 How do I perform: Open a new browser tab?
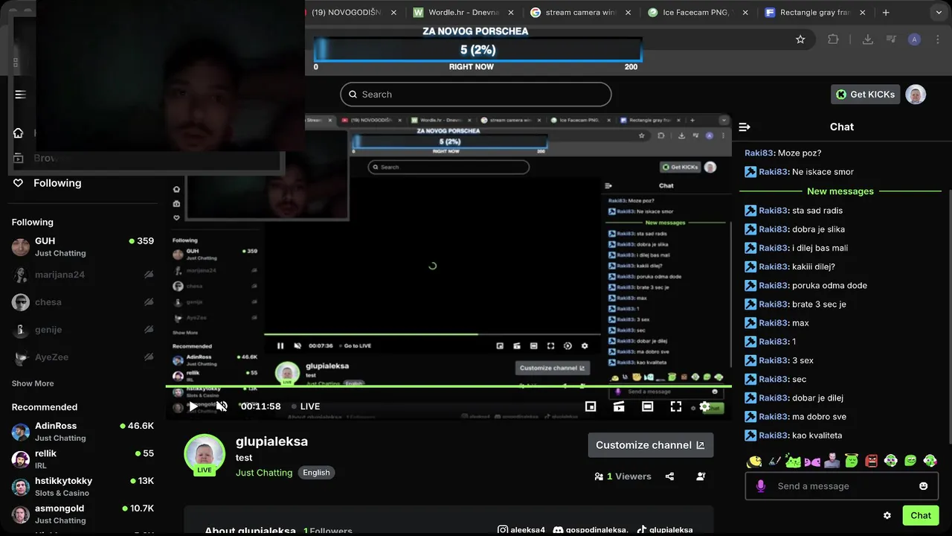pos(885,12)
